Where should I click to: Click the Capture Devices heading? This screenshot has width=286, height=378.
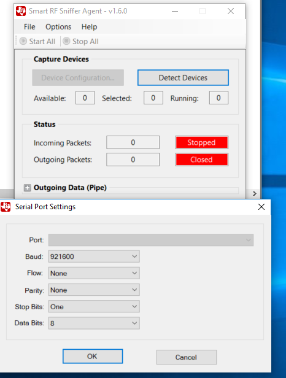coord(61,59)
